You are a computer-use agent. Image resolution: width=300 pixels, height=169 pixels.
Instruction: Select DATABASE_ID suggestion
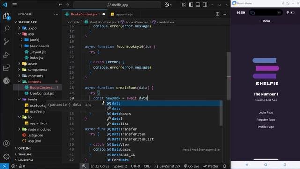[163, 154]
